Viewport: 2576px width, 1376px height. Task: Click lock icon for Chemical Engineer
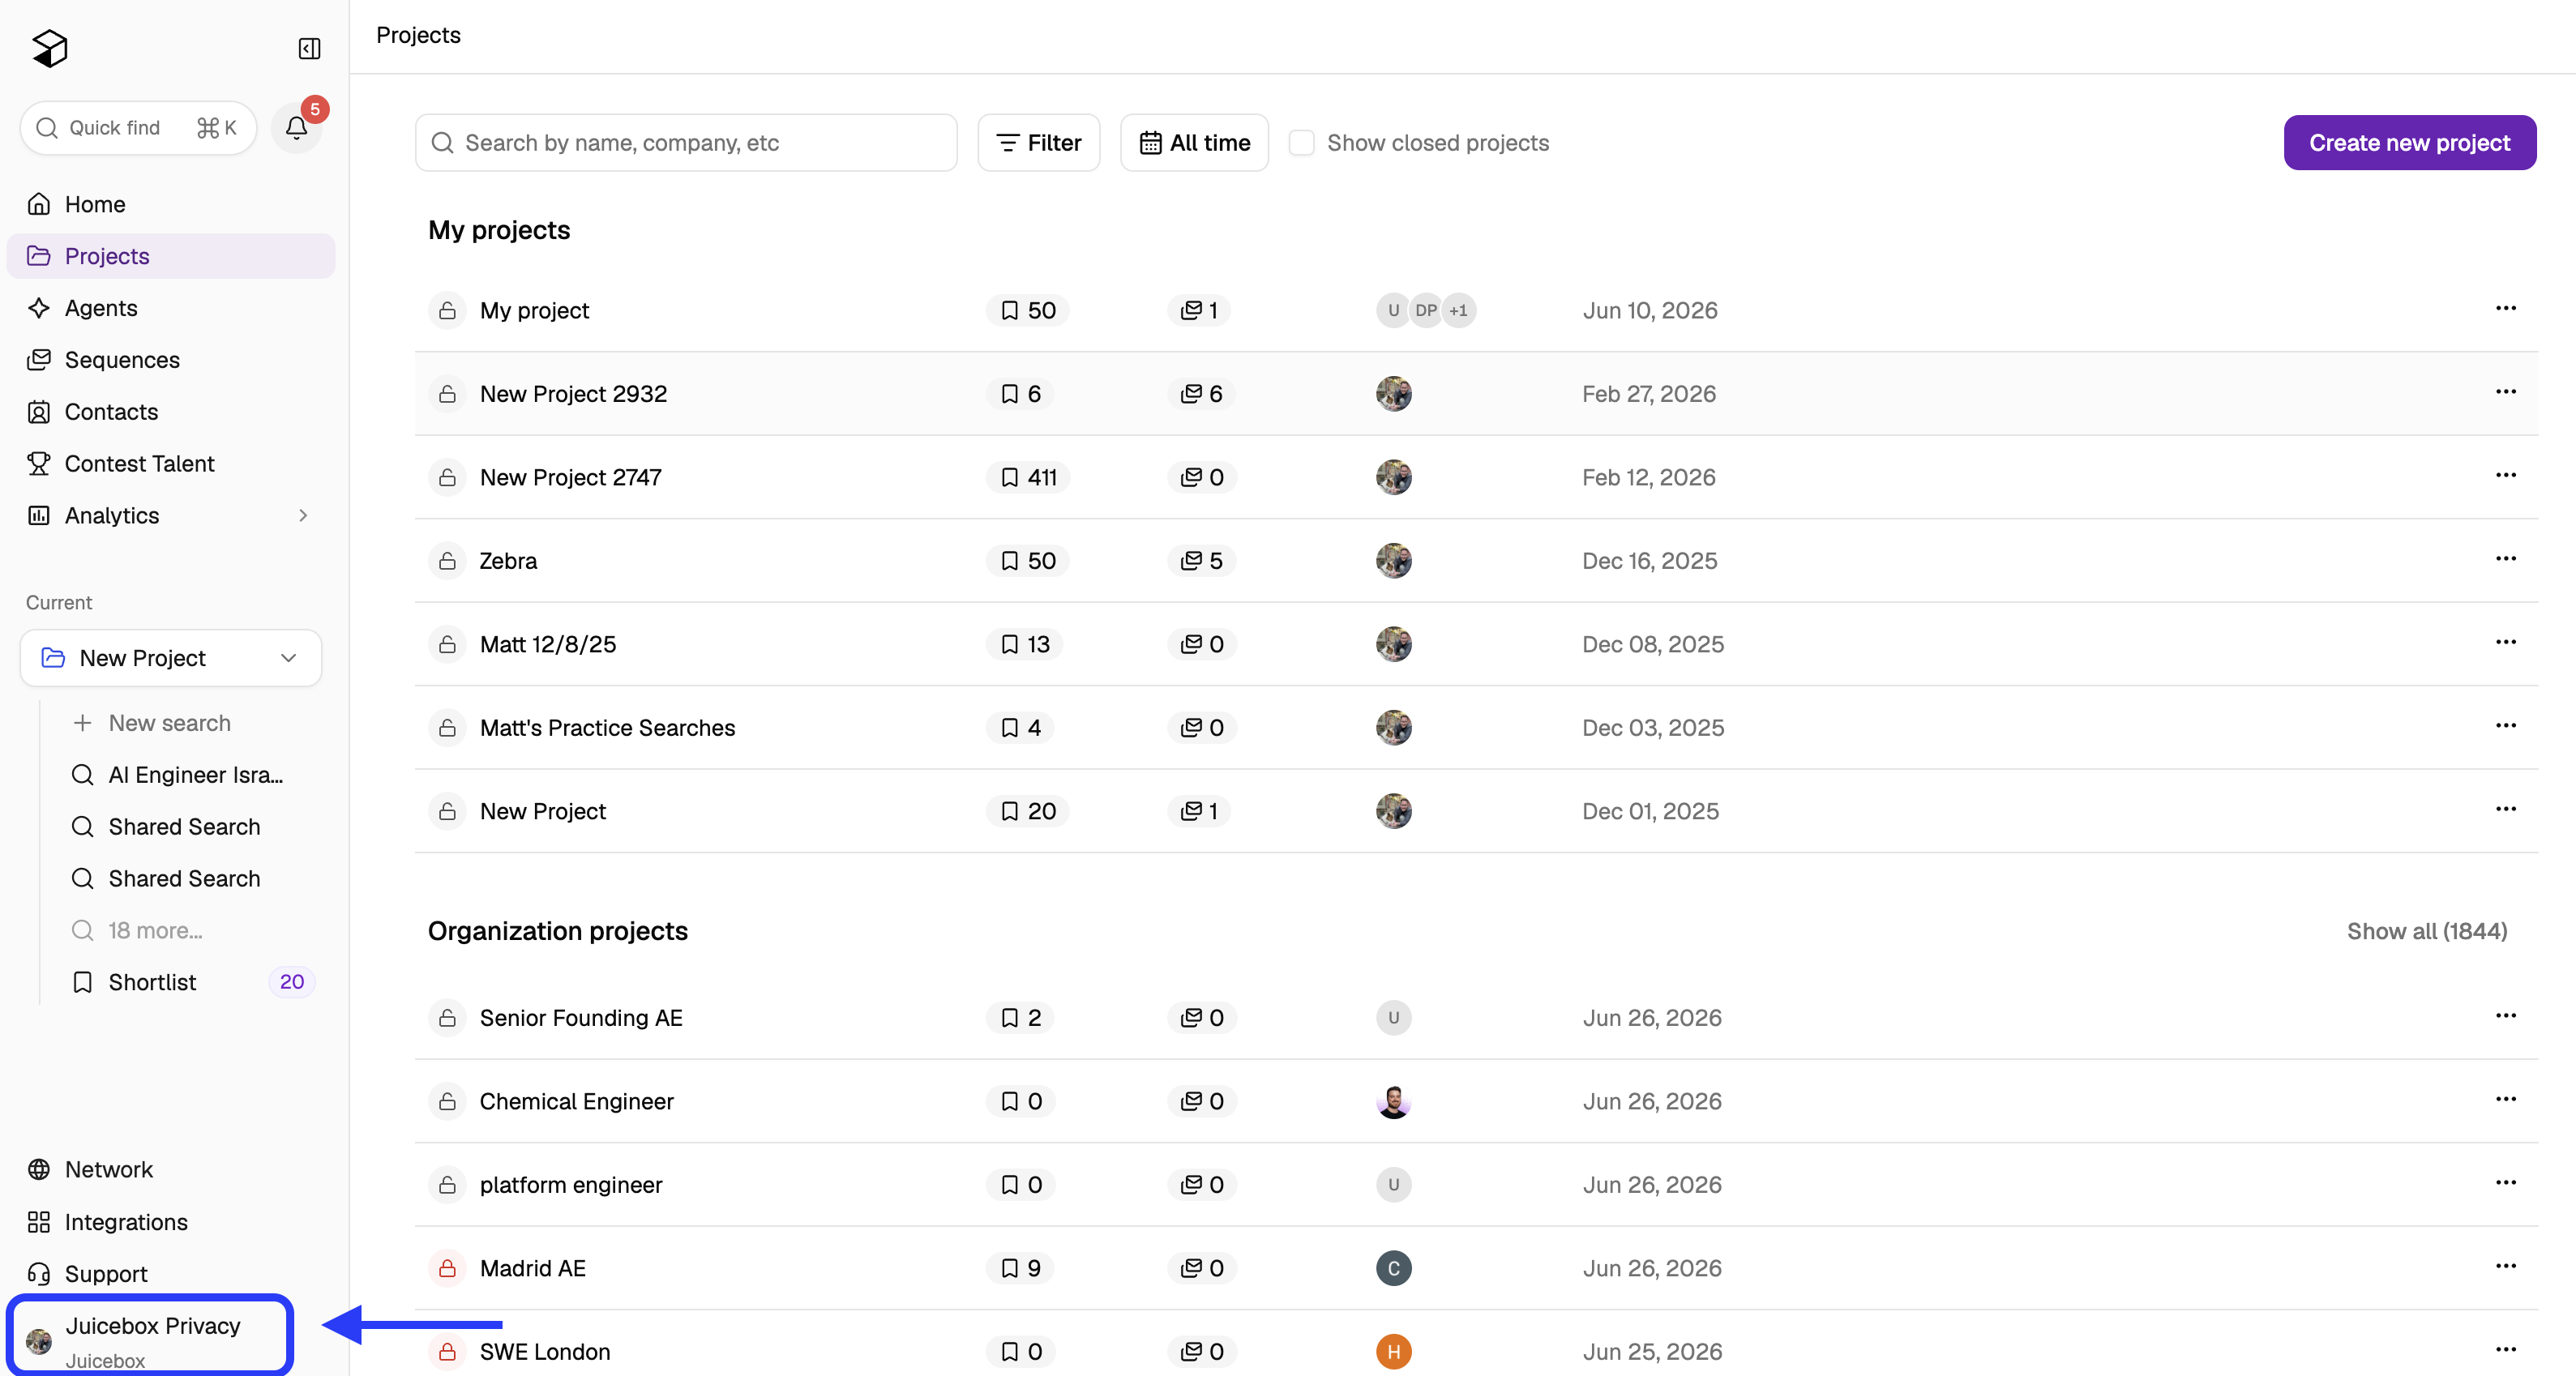pyautogui.click(x=447, y=1101)
